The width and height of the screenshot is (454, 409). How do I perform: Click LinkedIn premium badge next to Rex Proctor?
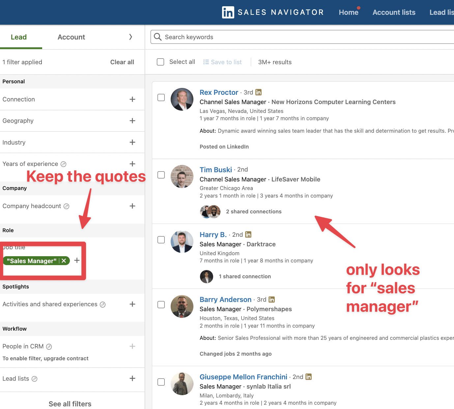click(259, 93)
